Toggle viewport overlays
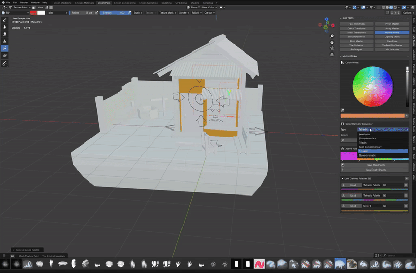 [x=363, y=7]
